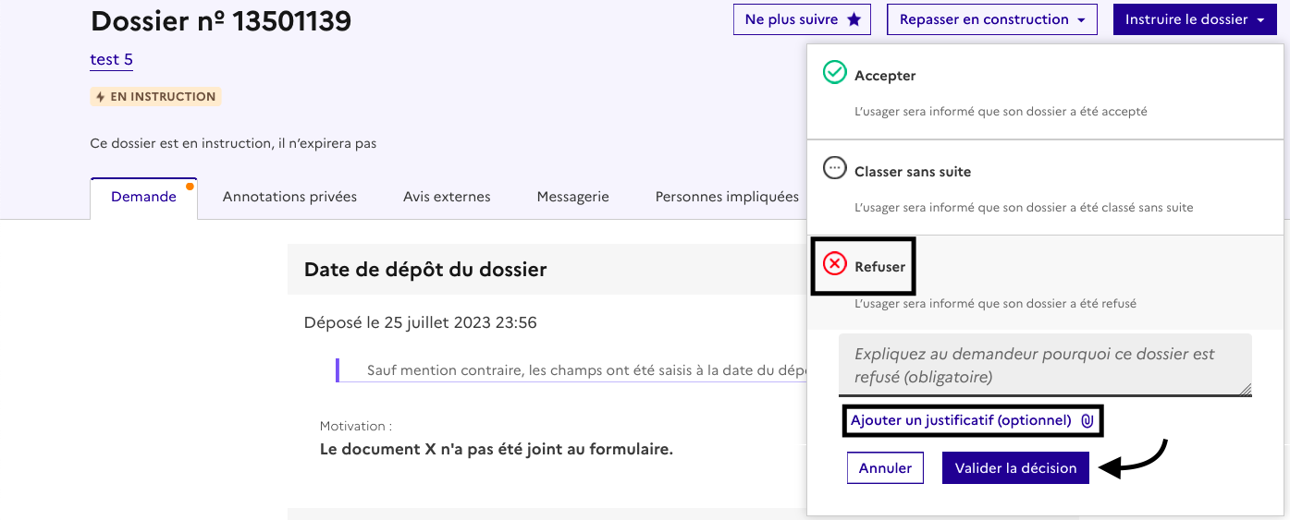Click the lightning bolt in the status badge
The image size is (1290, 520).
pyautogui.click(x=101, y=97)
